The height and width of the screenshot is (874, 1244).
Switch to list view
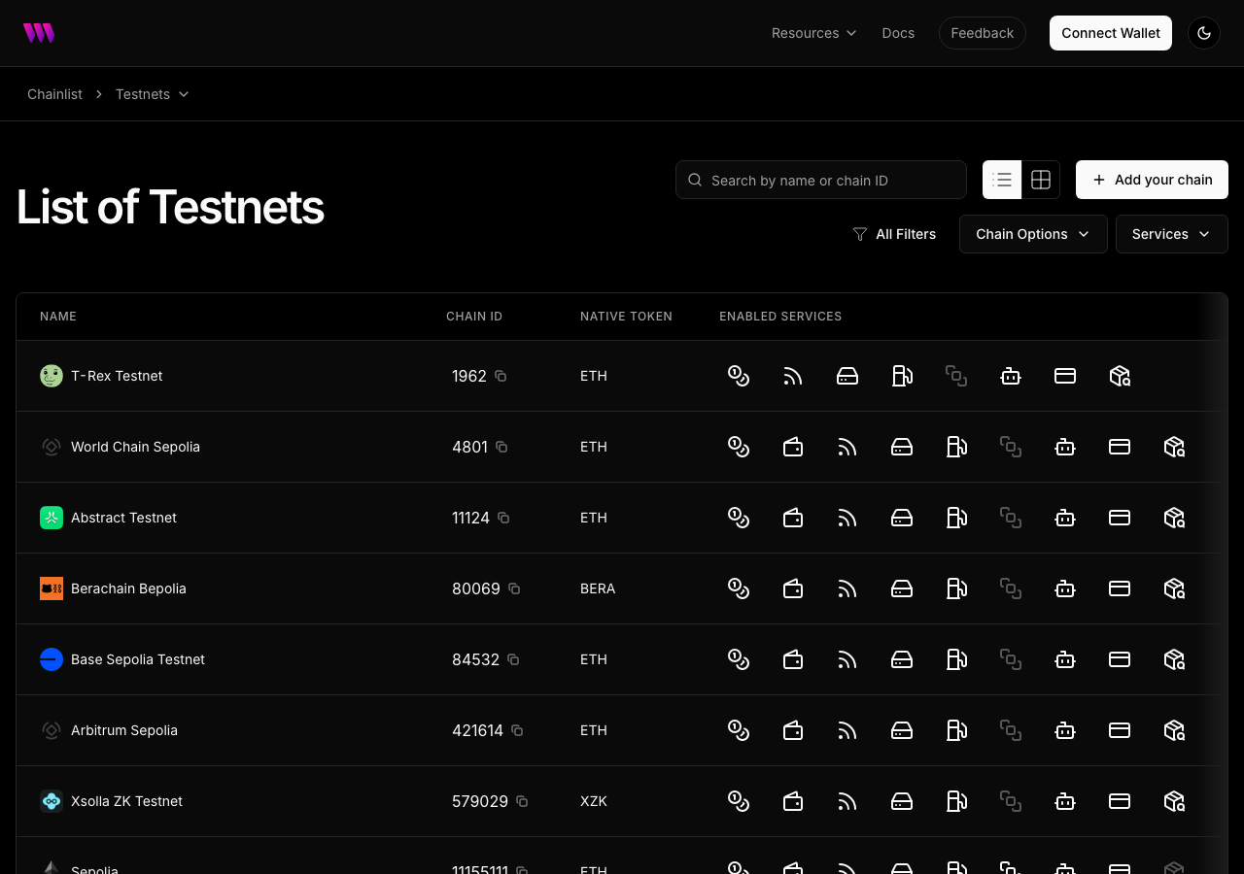click(x=1002, y=180)
